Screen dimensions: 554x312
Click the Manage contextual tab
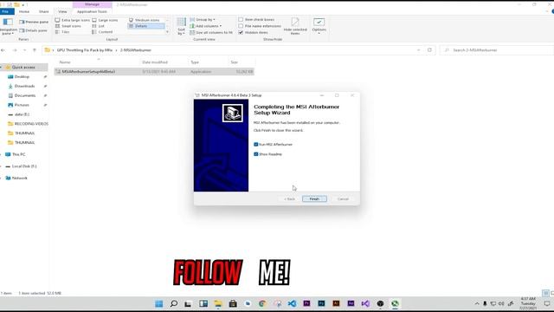click(93, 4)
